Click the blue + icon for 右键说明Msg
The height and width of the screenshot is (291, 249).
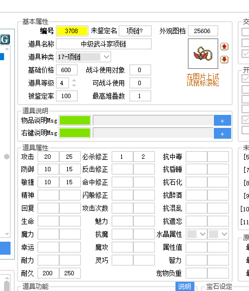[222, 133]
